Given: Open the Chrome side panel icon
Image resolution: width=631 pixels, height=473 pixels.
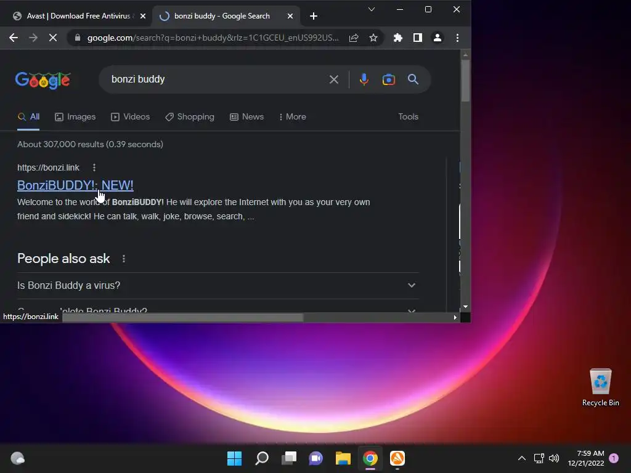Looking at the screenshot, I should click(418, 38).
